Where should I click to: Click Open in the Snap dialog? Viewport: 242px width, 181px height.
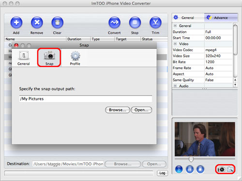coord(141,110)
